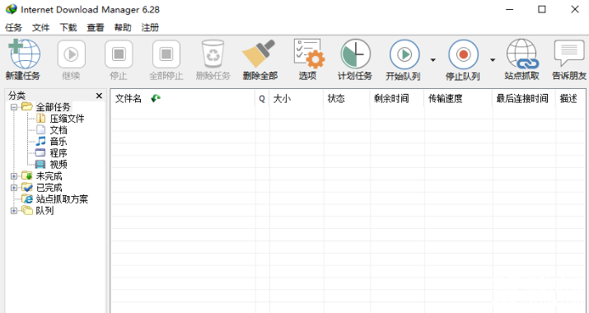The height and width of the screenshot is (313, 589).
Task: Click the 删除任务 recycle bin icon
Action: 213,54
